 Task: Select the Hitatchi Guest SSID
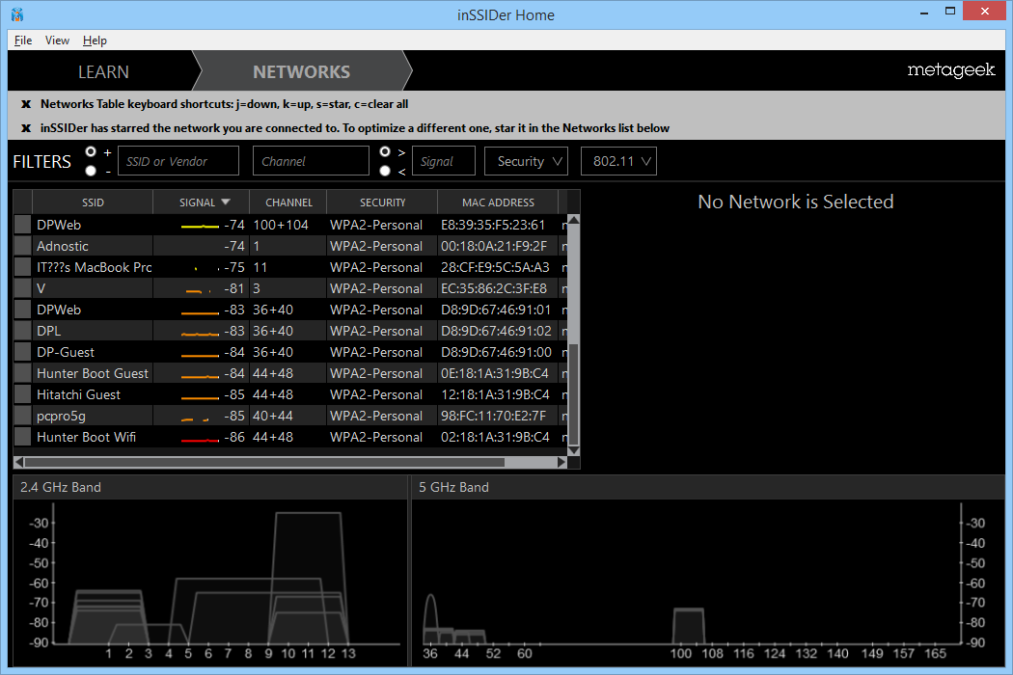78,394
